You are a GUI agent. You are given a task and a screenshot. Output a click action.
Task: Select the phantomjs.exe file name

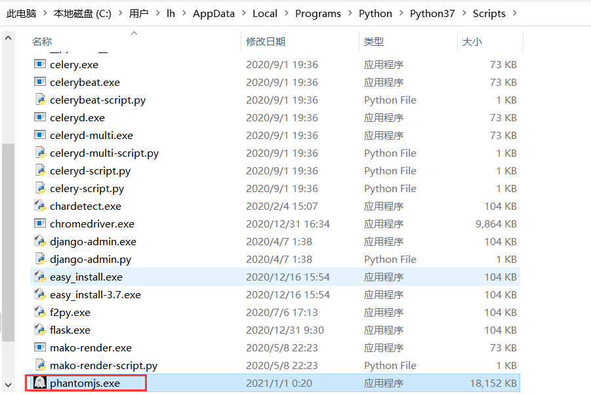tap(85, 383)
